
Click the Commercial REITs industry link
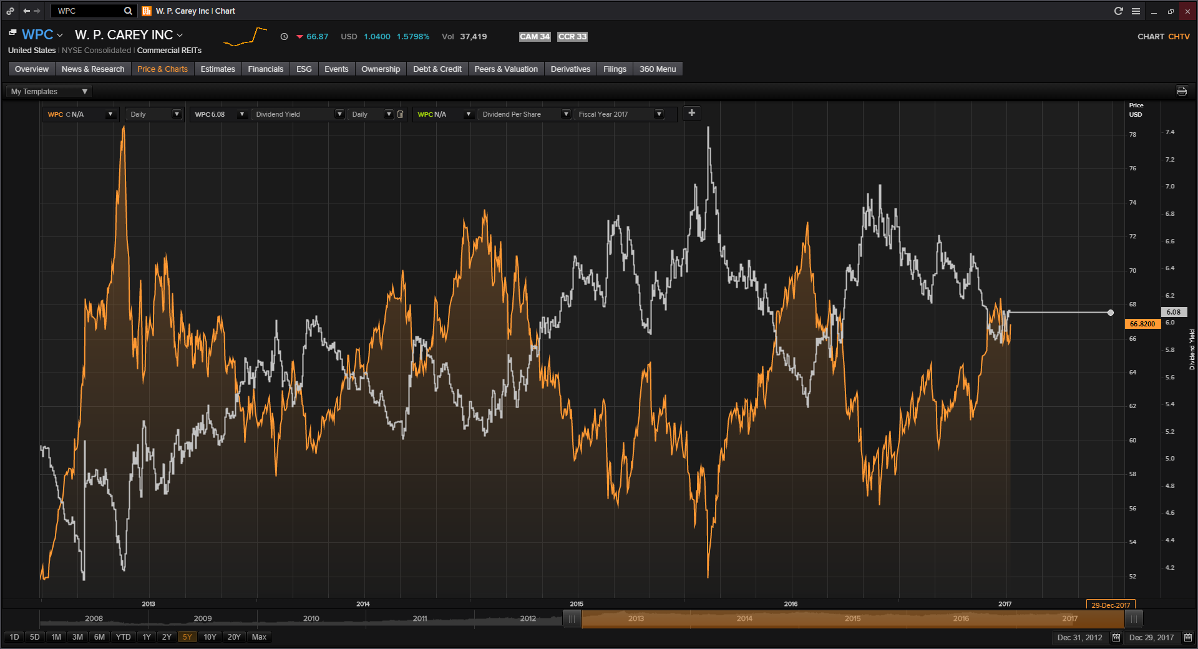[169, 51]
